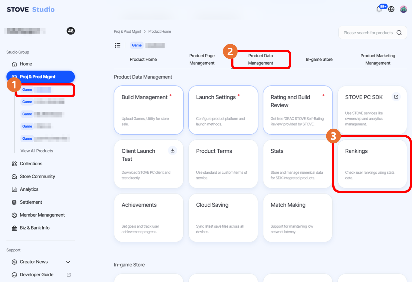Open the Build Management card
Screen dimensions: 412x282
[x=149, y=110]
